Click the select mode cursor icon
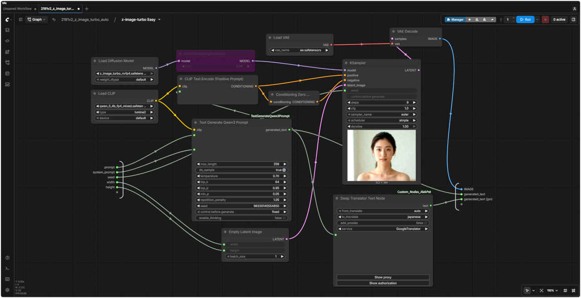Image resolution: width=581 pixels, height=298 pixels. 527,290
